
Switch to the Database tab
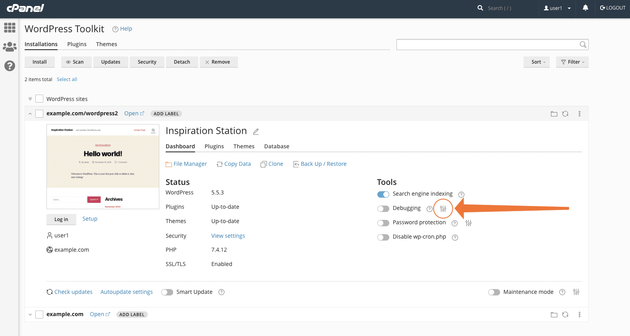(x=276, y=146)
